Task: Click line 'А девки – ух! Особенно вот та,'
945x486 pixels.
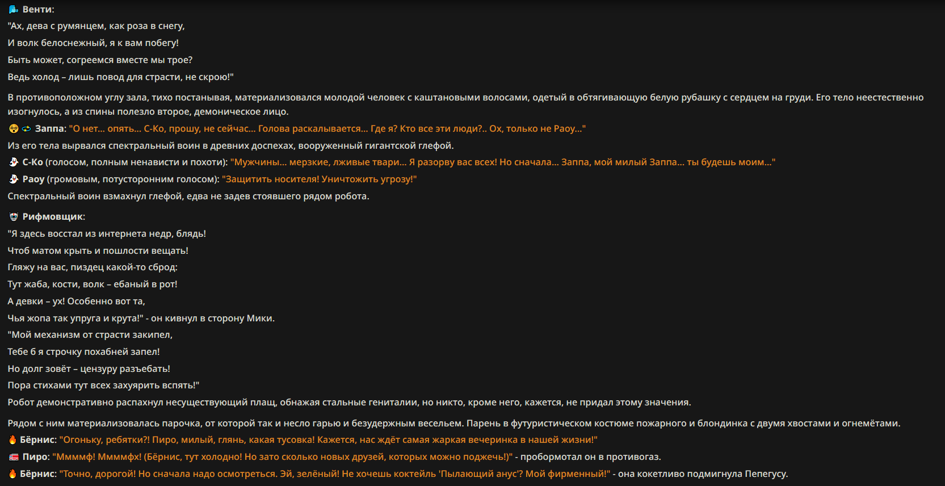Action: pos(77,301)
